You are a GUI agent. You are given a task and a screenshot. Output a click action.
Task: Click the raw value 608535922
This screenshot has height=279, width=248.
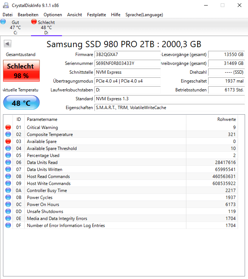click(x=224, y=184)
